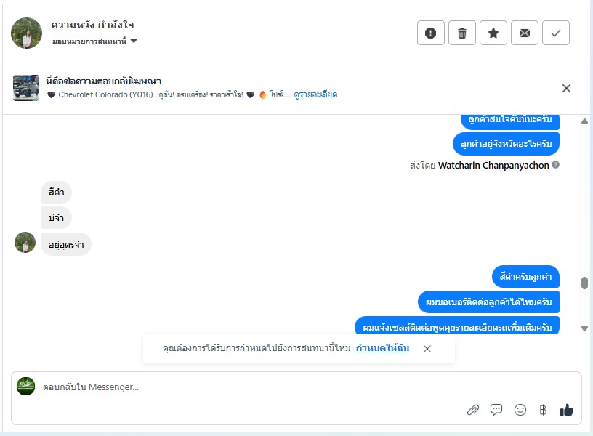Open info icon beside Watcharin Chanpanyachon
The width and height of the screenshot is (593, 436).
pyautogui.click(x=555, y=165)
